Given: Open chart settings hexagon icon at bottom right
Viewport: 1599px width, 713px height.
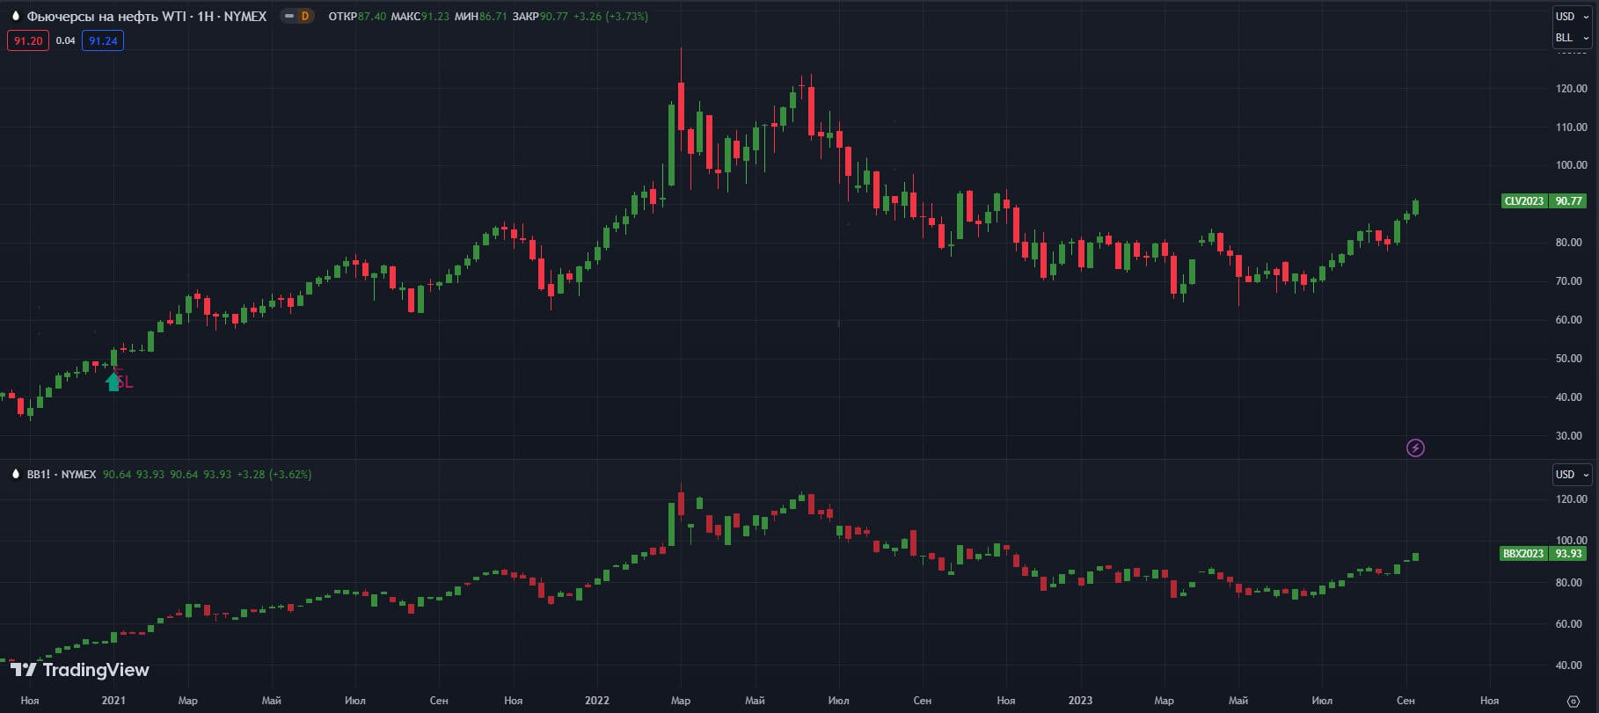Looking at the screenshot, I should point(1573,701).
